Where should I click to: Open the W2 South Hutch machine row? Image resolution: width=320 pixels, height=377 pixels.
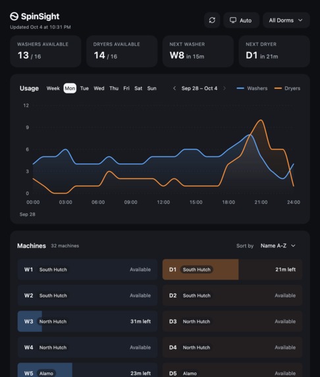point(88,295)
